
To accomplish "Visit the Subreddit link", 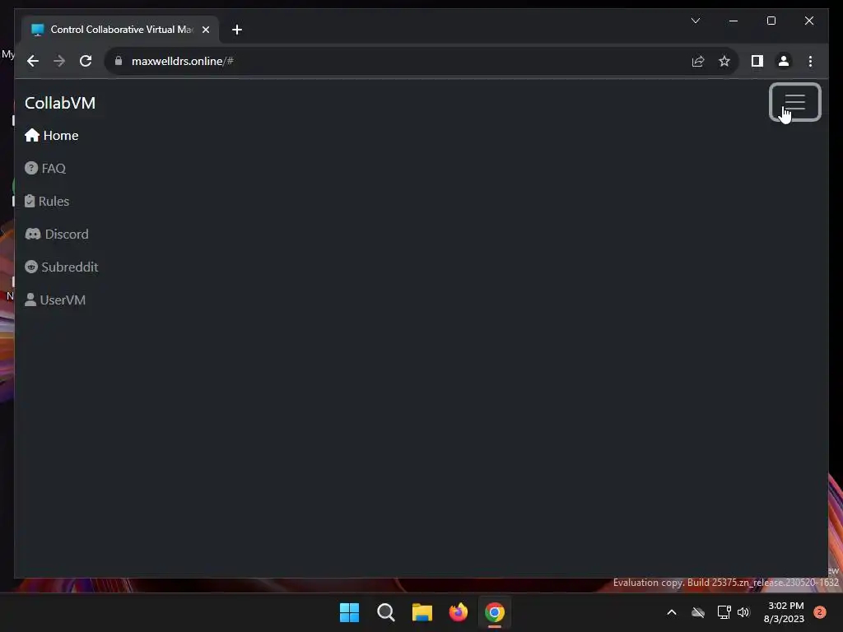I will pos(61,267).
